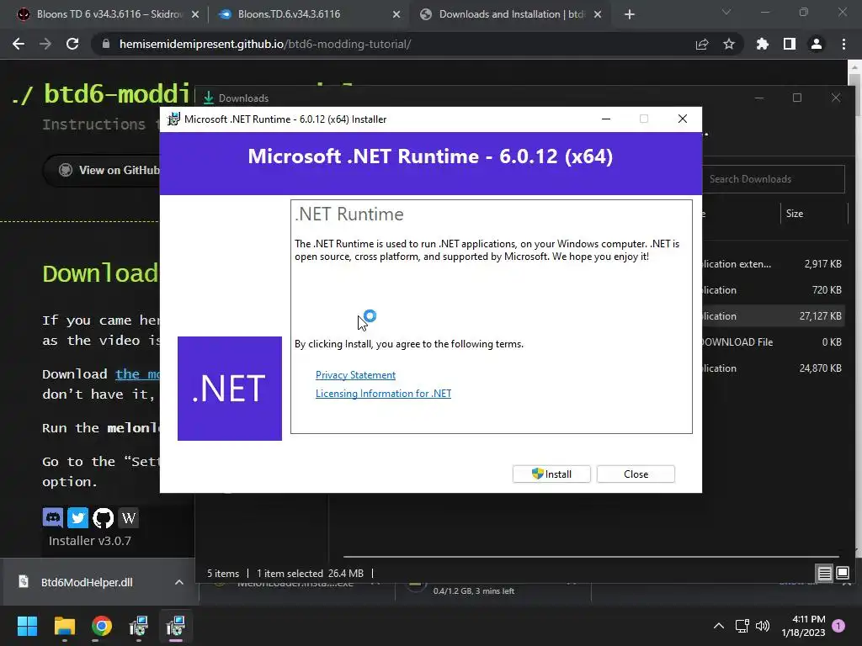
Task: Open notification badge in taskbar
Action: [838, 626]
